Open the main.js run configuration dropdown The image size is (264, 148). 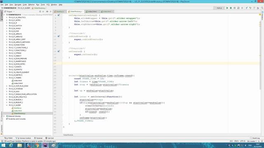(x=219, y=8)
